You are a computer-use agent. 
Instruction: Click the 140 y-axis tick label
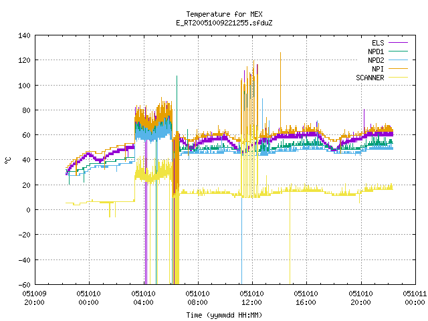point(24,35)
